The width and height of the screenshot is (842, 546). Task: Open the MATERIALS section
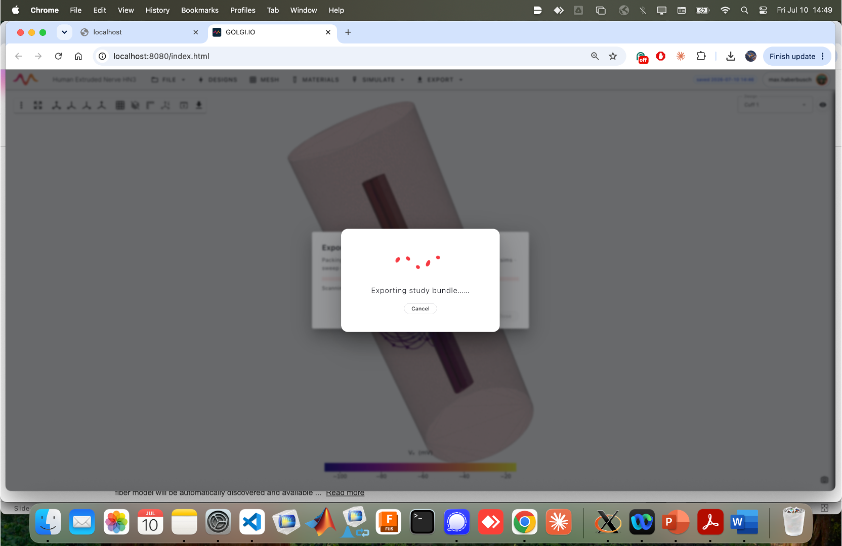(x=315, y=80)
